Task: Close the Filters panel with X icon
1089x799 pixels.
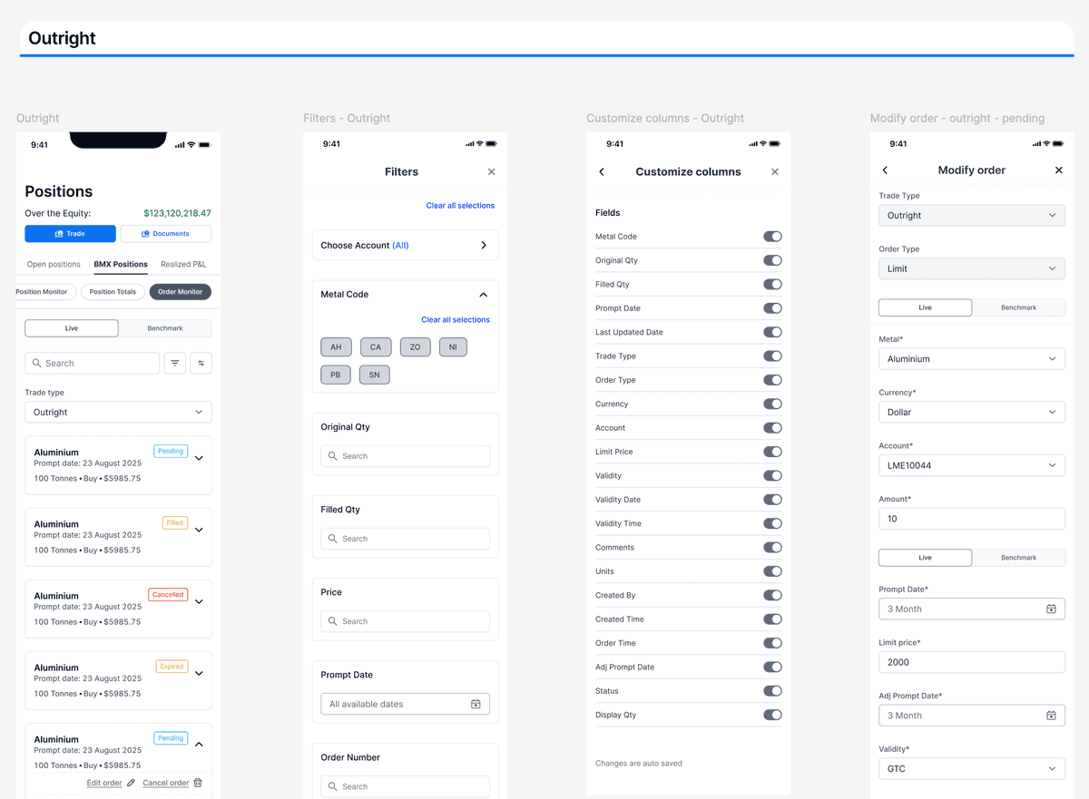Action: tap(492, 171)
